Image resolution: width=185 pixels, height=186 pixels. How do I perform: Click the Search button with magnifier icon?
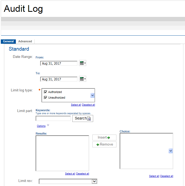coord(82,118)
